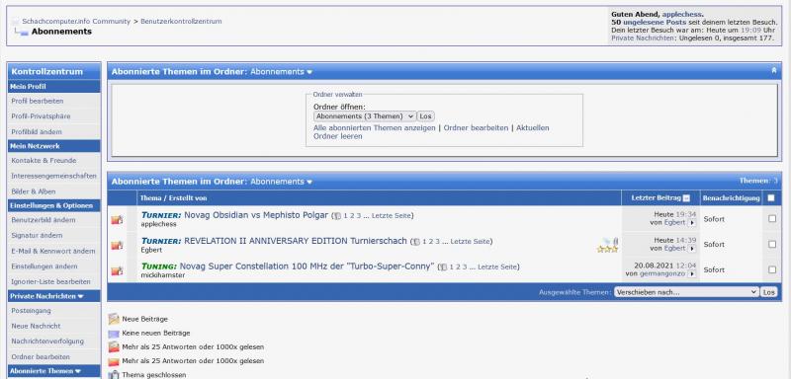
Task: Click the Los button next to the folder dropdown
Action: 426,116
